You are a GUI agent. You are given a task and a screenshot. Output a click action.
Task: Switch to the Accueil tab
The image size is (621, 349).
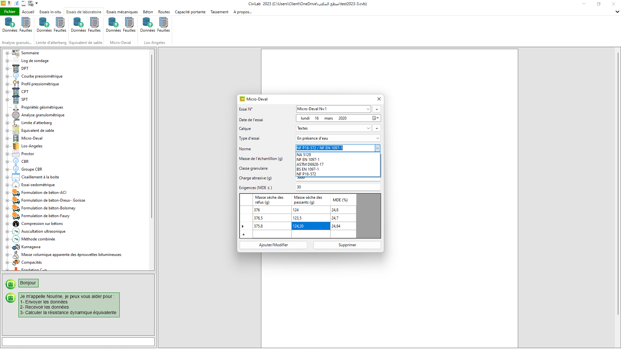[28, 12]
